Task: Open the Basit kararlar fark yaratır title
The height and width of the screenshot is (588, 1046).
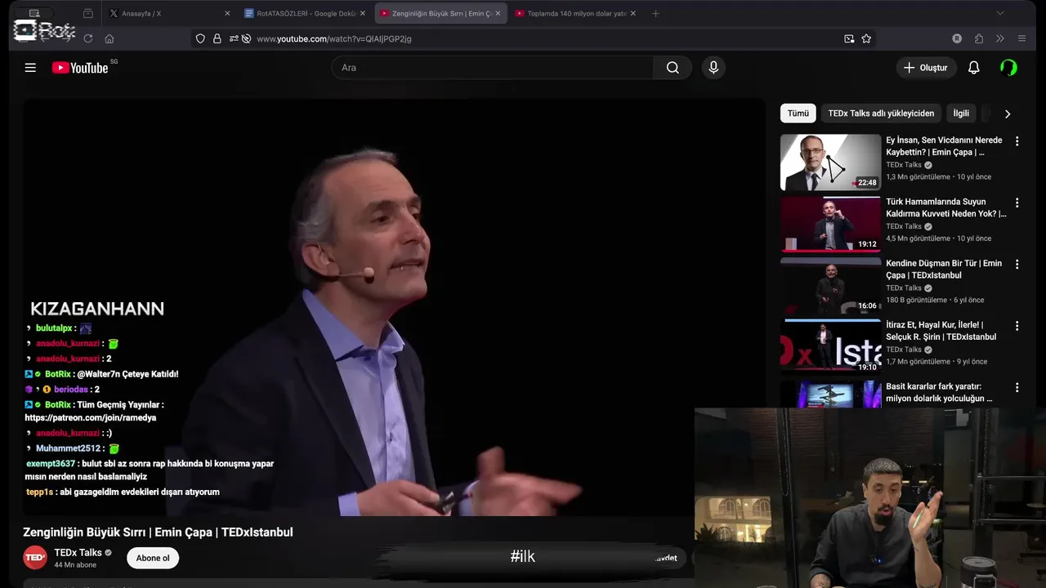Action: click(939, 393)
